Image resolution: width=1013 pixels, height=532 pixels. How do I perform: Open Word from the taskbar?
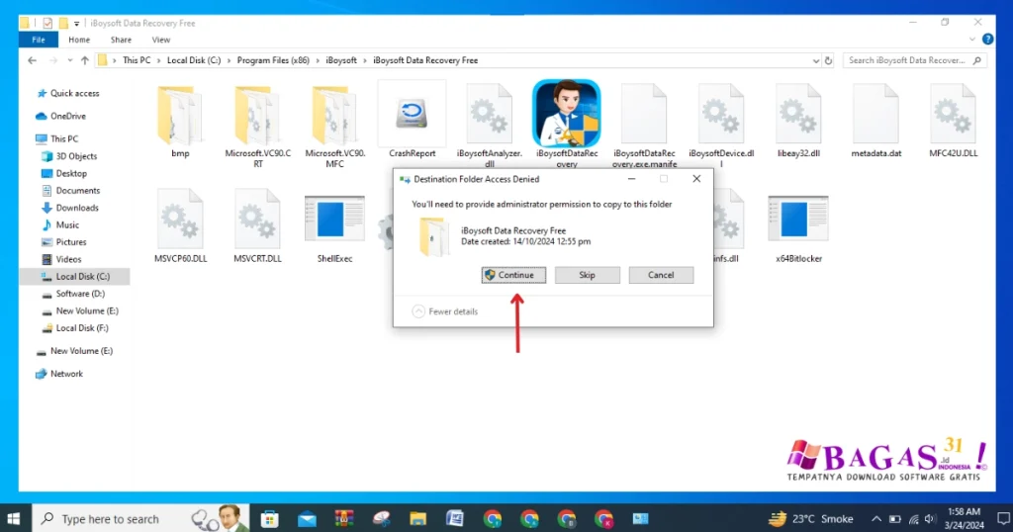coord(455,518)
